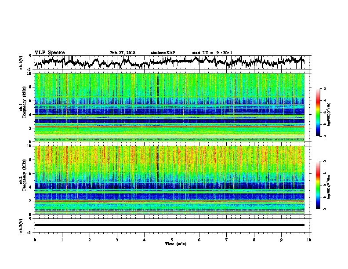
Task: Click time axis tick label "7"
Action: click(227, 240)
